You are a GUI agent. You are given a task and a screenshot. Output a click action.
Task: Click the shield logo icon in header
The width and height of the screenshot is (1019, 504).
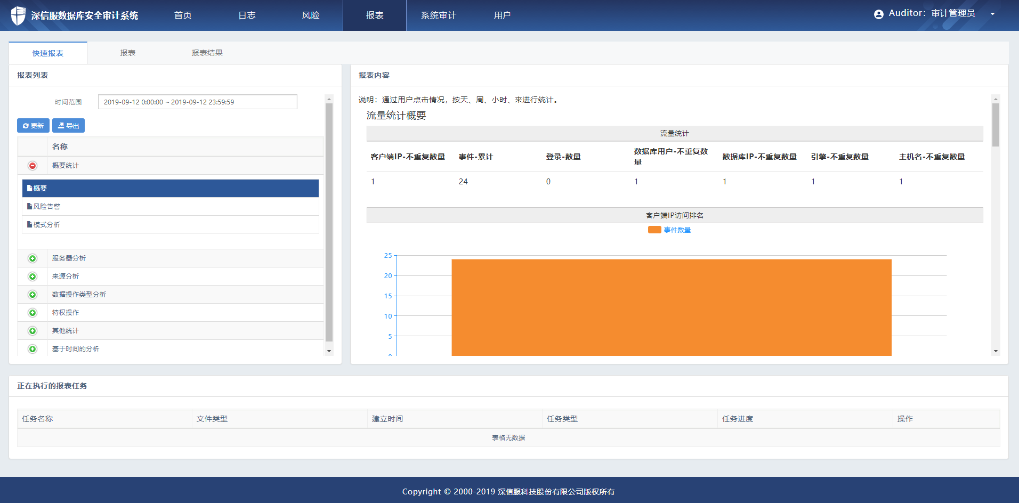(18, 15)
